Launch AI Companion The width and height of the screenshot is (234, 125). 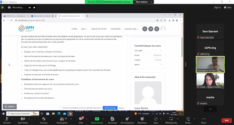click(x=127, y=121)
